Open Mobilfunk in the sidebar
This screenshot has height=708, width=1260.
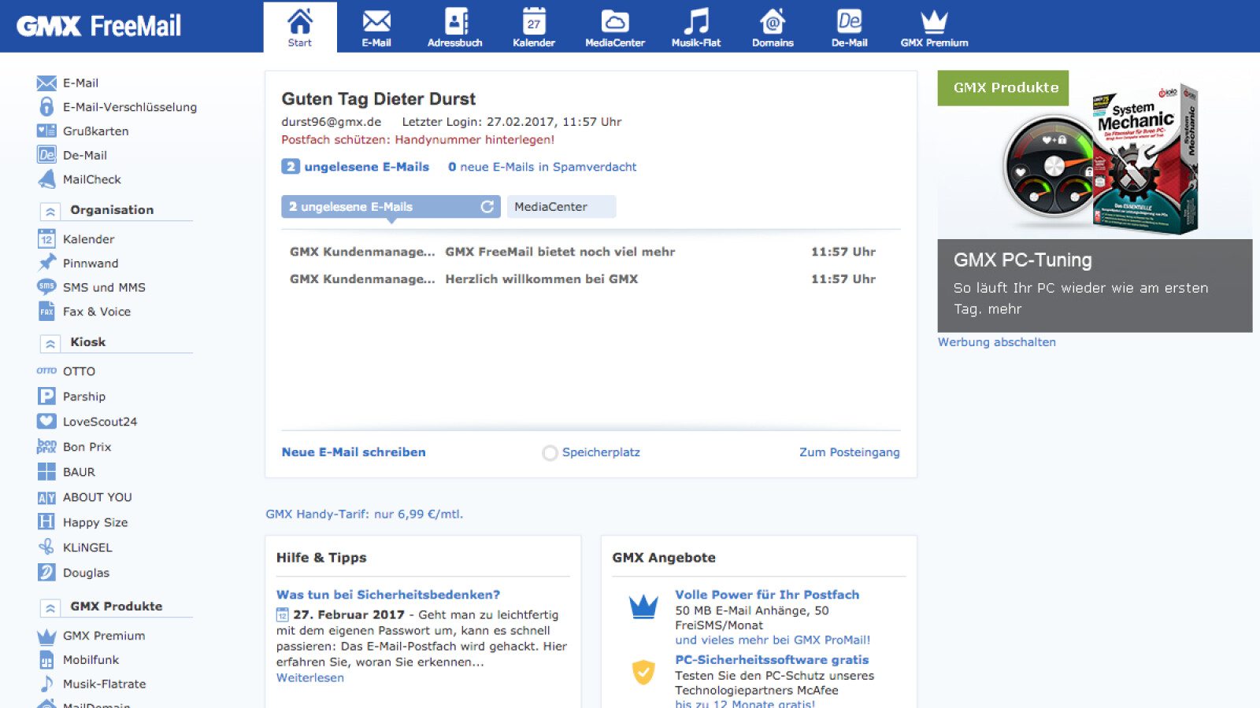click(91, 660)
